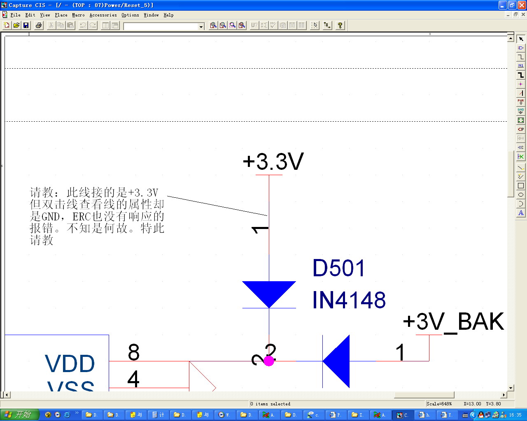Viewport: 527px width, 421px height.
Task: Select the Place Net Alias tool
Action: tap(521, 66)
